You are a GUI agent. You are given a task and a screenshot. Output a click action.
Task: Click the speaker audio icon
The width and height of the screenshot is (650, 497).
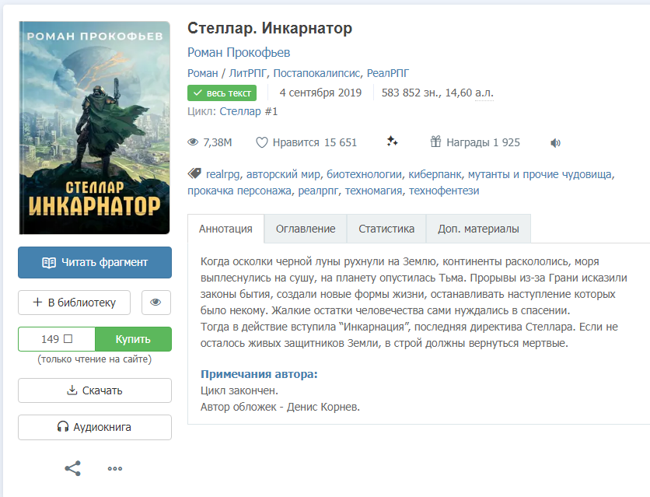555,143
